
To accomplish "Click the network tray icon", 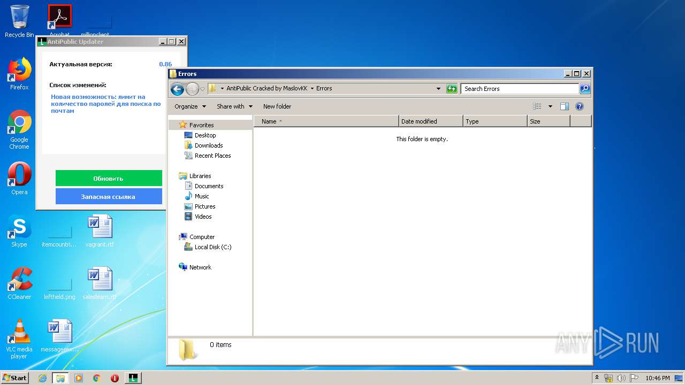I will tap(608, 378).
